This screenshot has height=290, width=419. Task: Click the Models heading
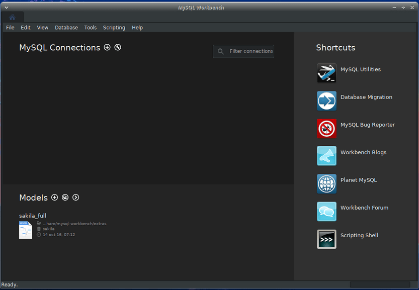click(x=33, y=198)
